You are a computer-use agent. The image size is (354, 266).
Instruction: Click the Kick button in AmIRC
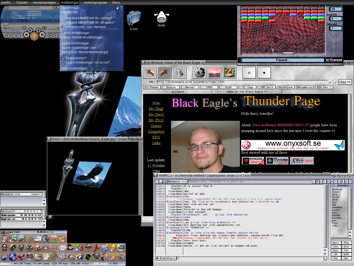(336, 258)
